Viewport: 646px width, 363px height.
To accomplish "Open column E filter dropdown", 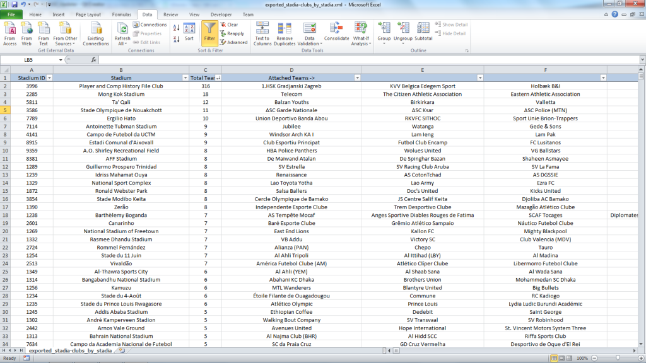I will (x=480, y=78).
